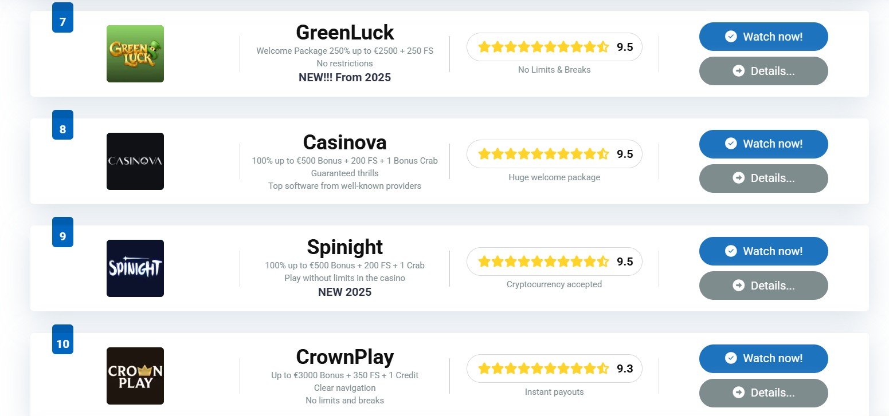Click the GreenLuck casino logo

pos(135,54)
